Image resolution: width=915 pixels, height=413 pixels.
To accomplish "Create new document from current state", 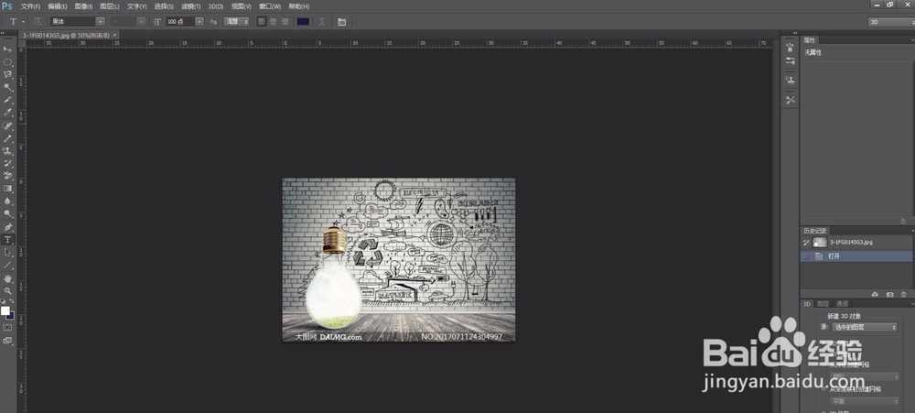I will click(875, 295).
